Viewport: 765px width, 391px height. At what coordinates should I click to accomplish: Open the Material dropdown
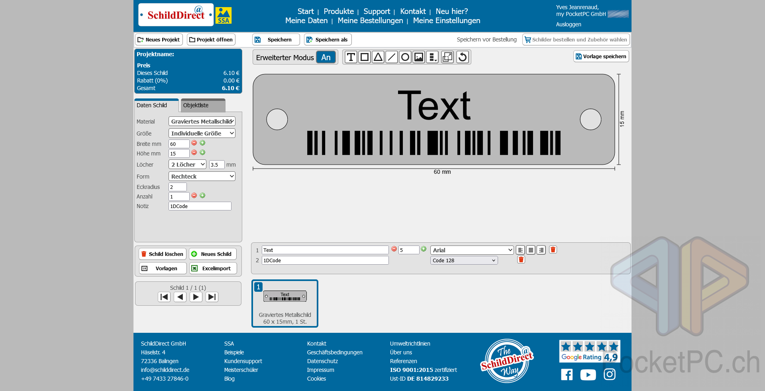point(202,121)
